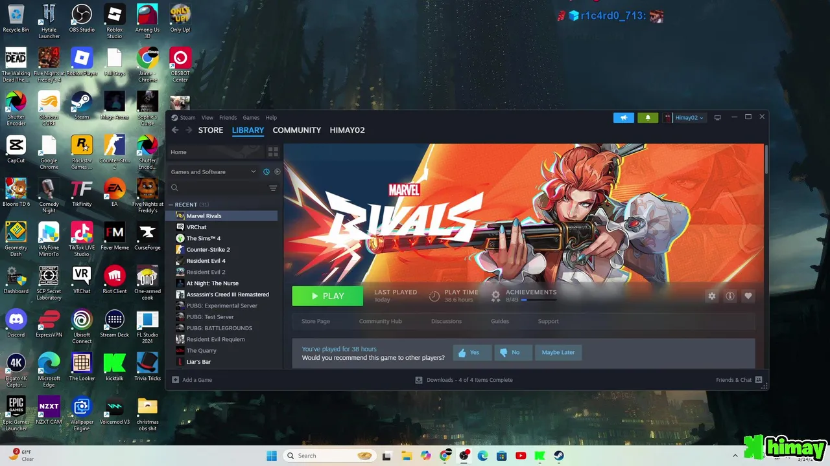Open the Discussions link
This screenshot has height=466, width=830.
[447, 321]
